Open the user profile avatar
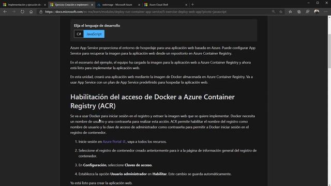 point(317,11)
